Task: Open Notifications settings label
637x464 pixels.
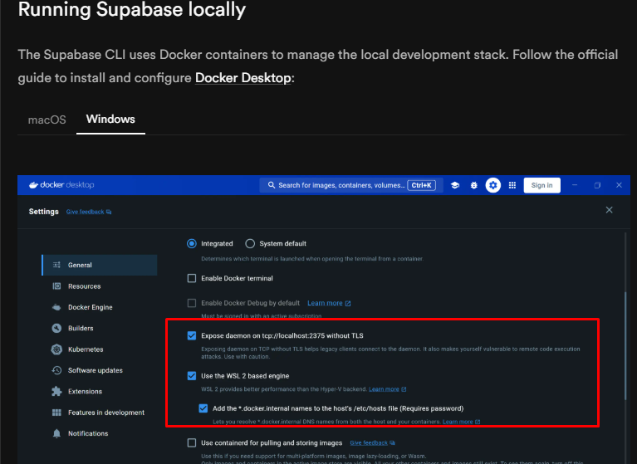Action: [x=88, y=433]
